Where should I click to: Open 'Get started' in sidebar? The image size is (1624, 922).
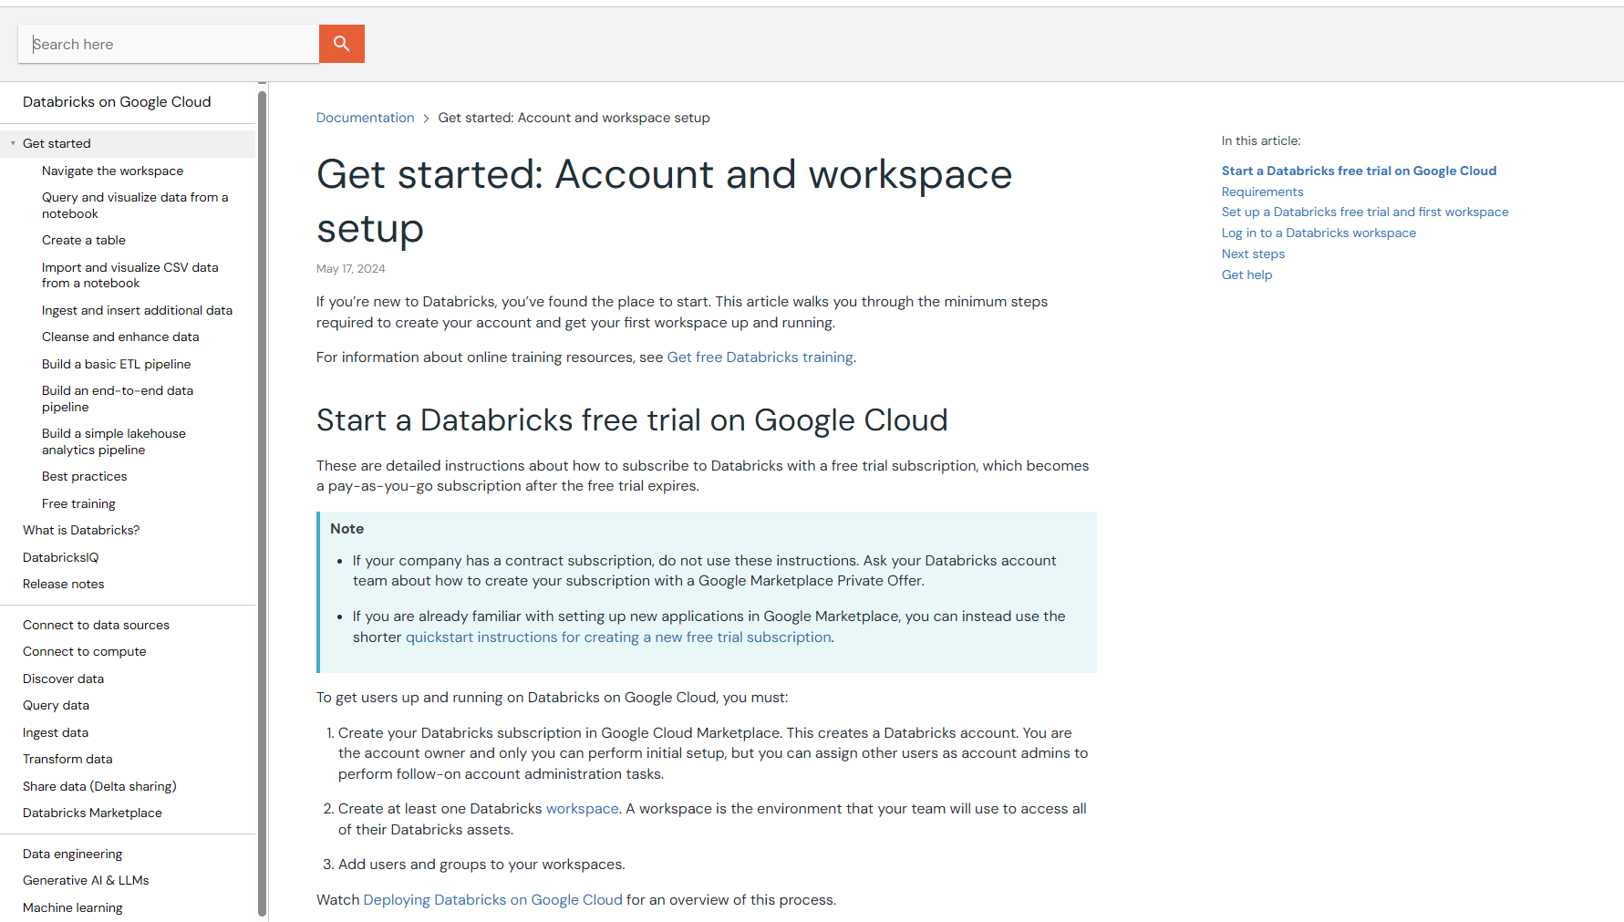tap(57, 144)
